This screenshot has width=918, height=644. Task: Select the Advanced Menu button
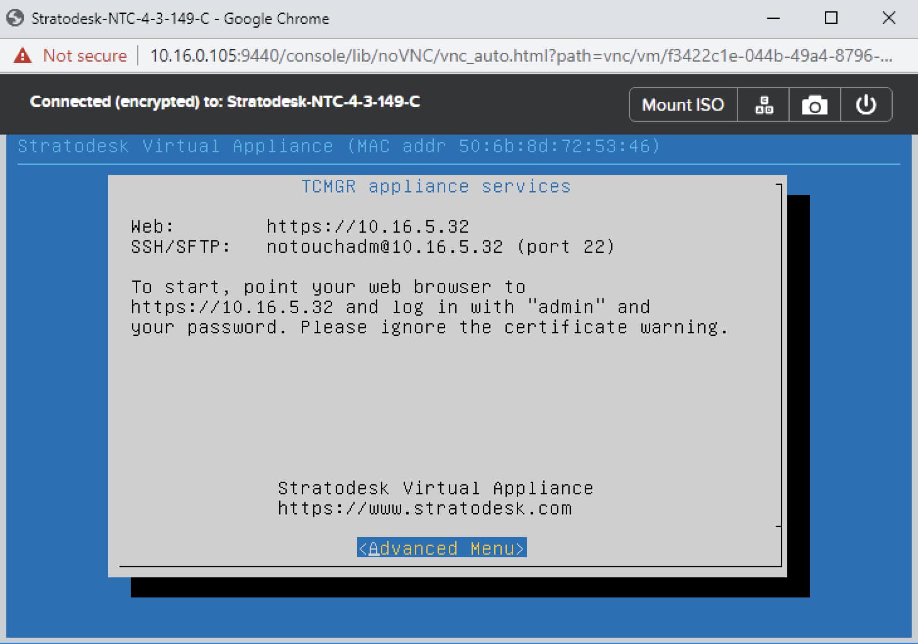tap(441, 548)
